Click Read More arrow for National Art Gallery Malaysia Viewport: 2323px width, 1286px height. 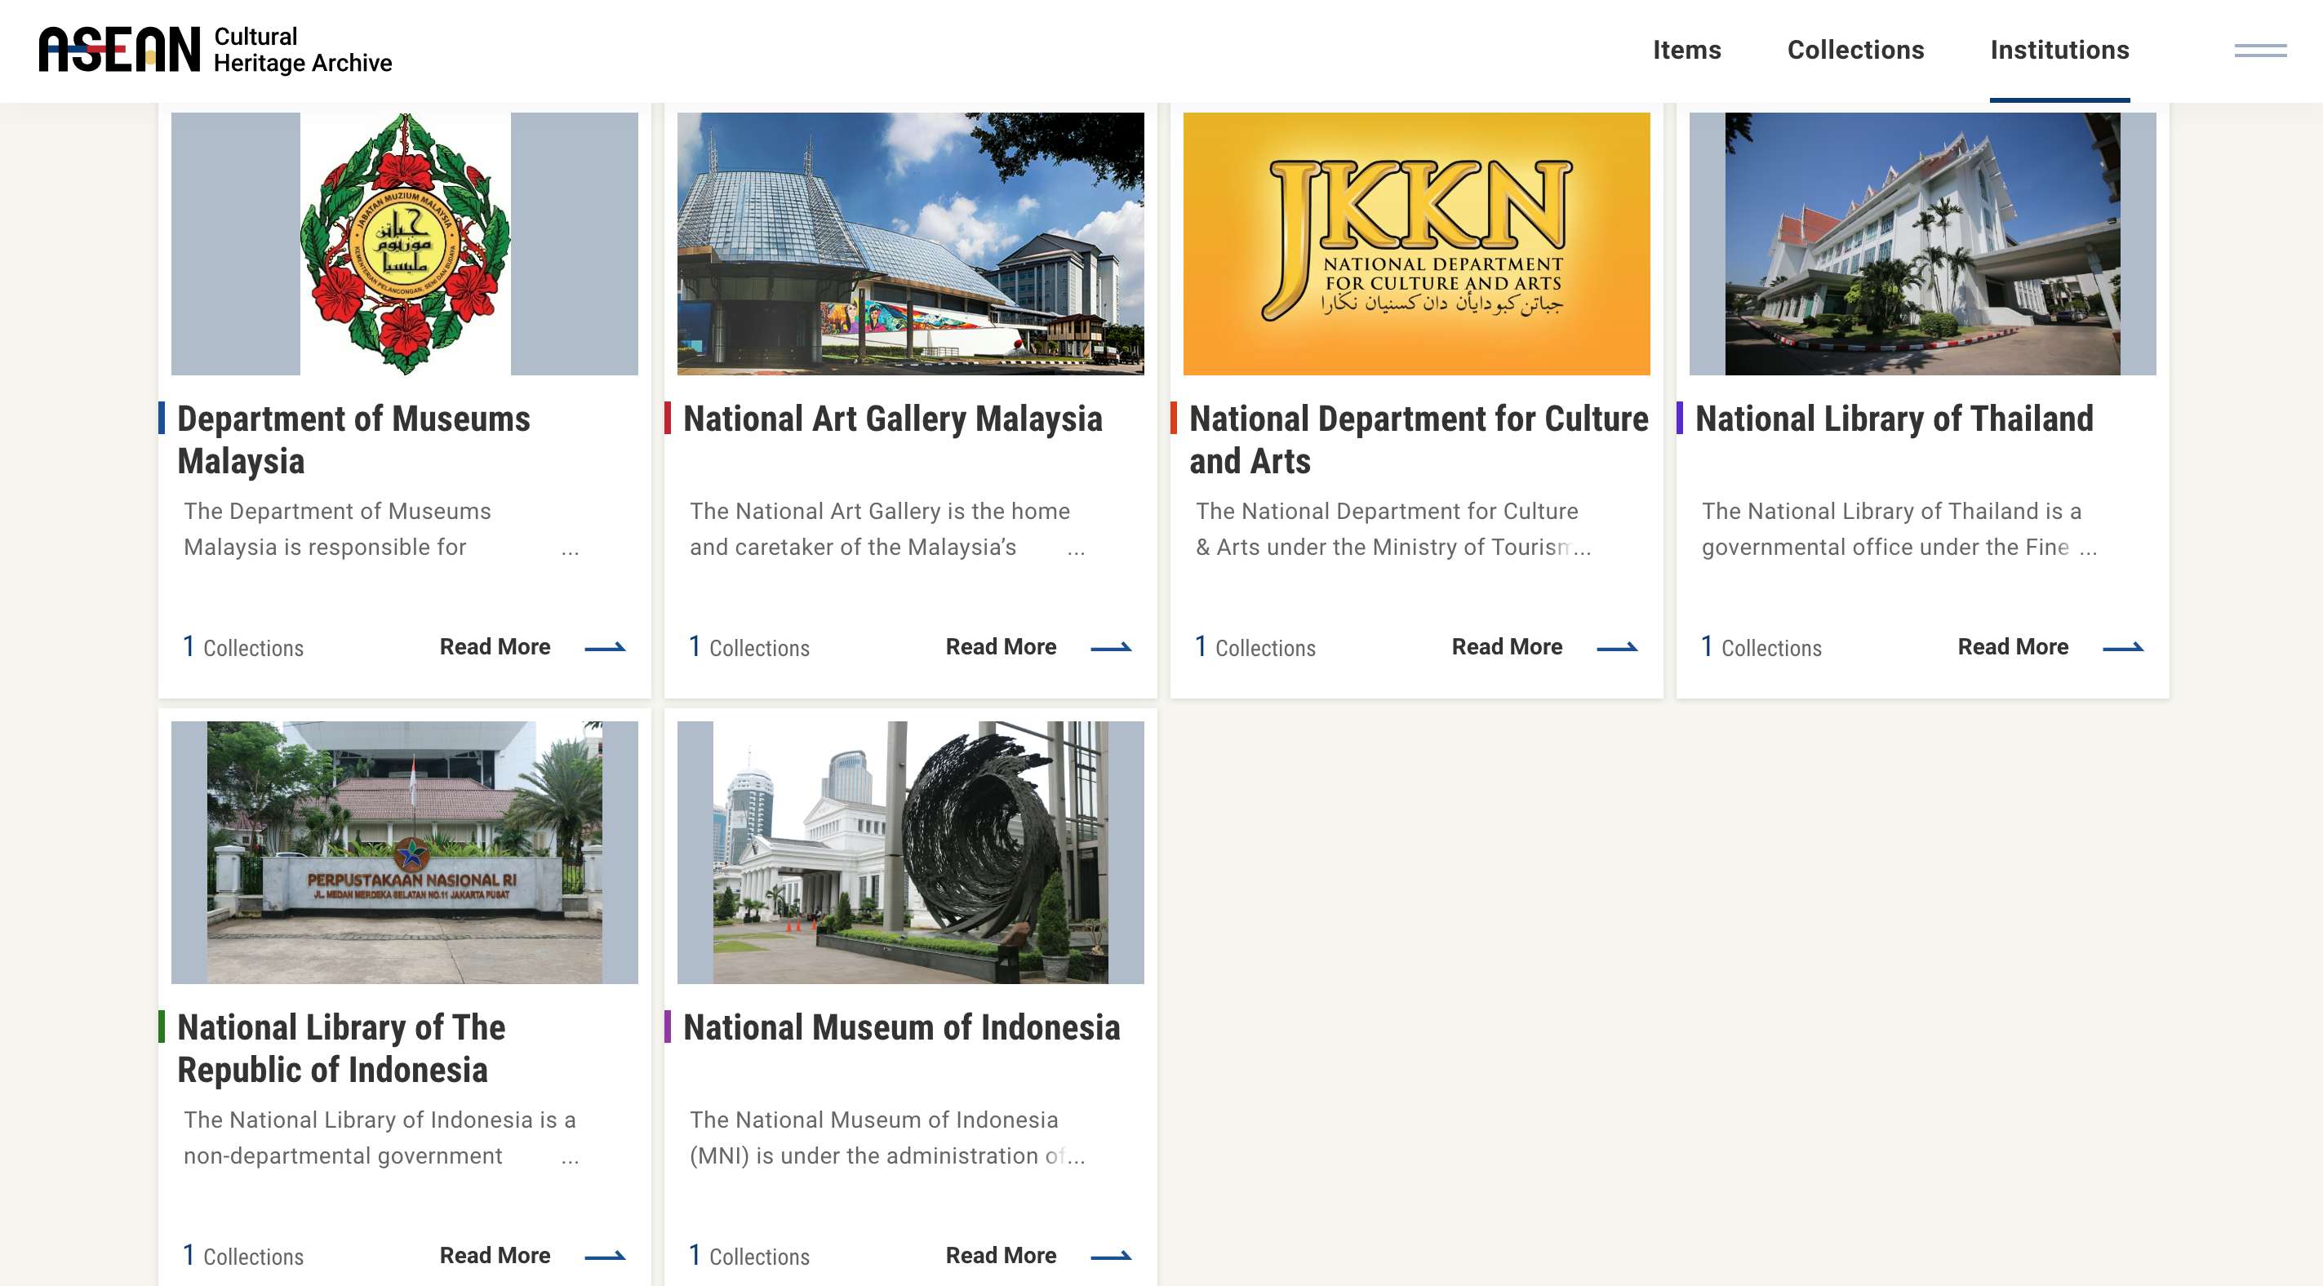1111,646
